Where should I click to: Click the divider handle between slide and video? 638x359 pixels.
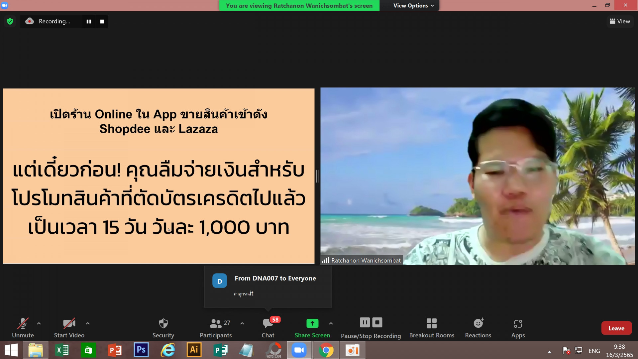[317, 176]
